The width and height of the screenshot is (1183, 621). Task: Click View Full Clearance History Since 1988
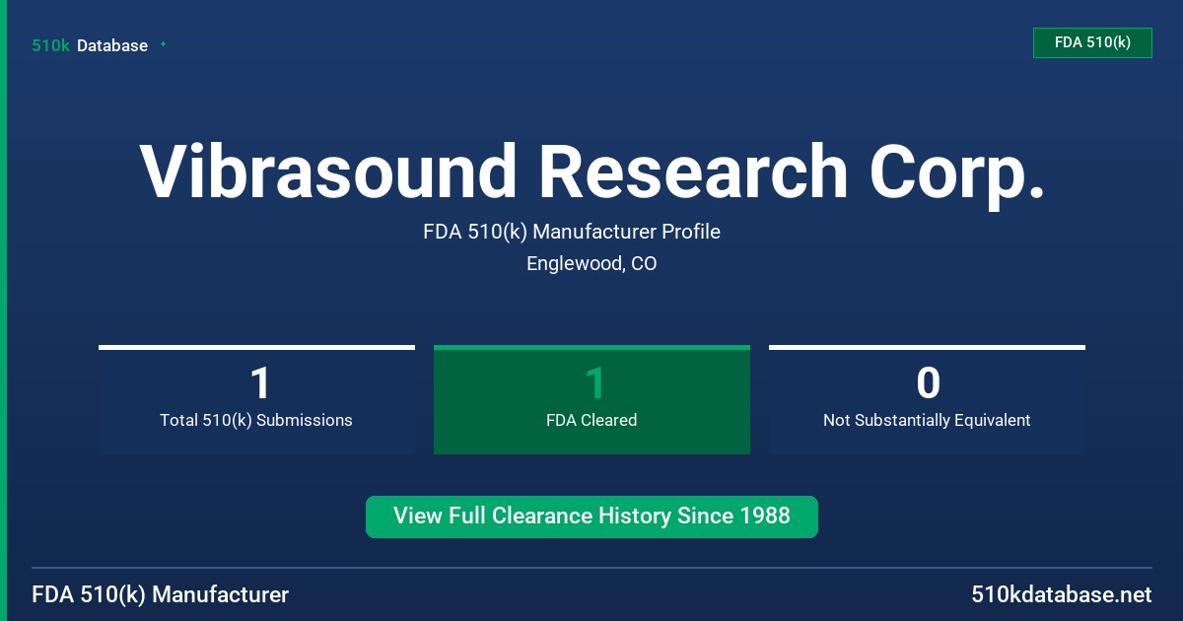[591, 517]
